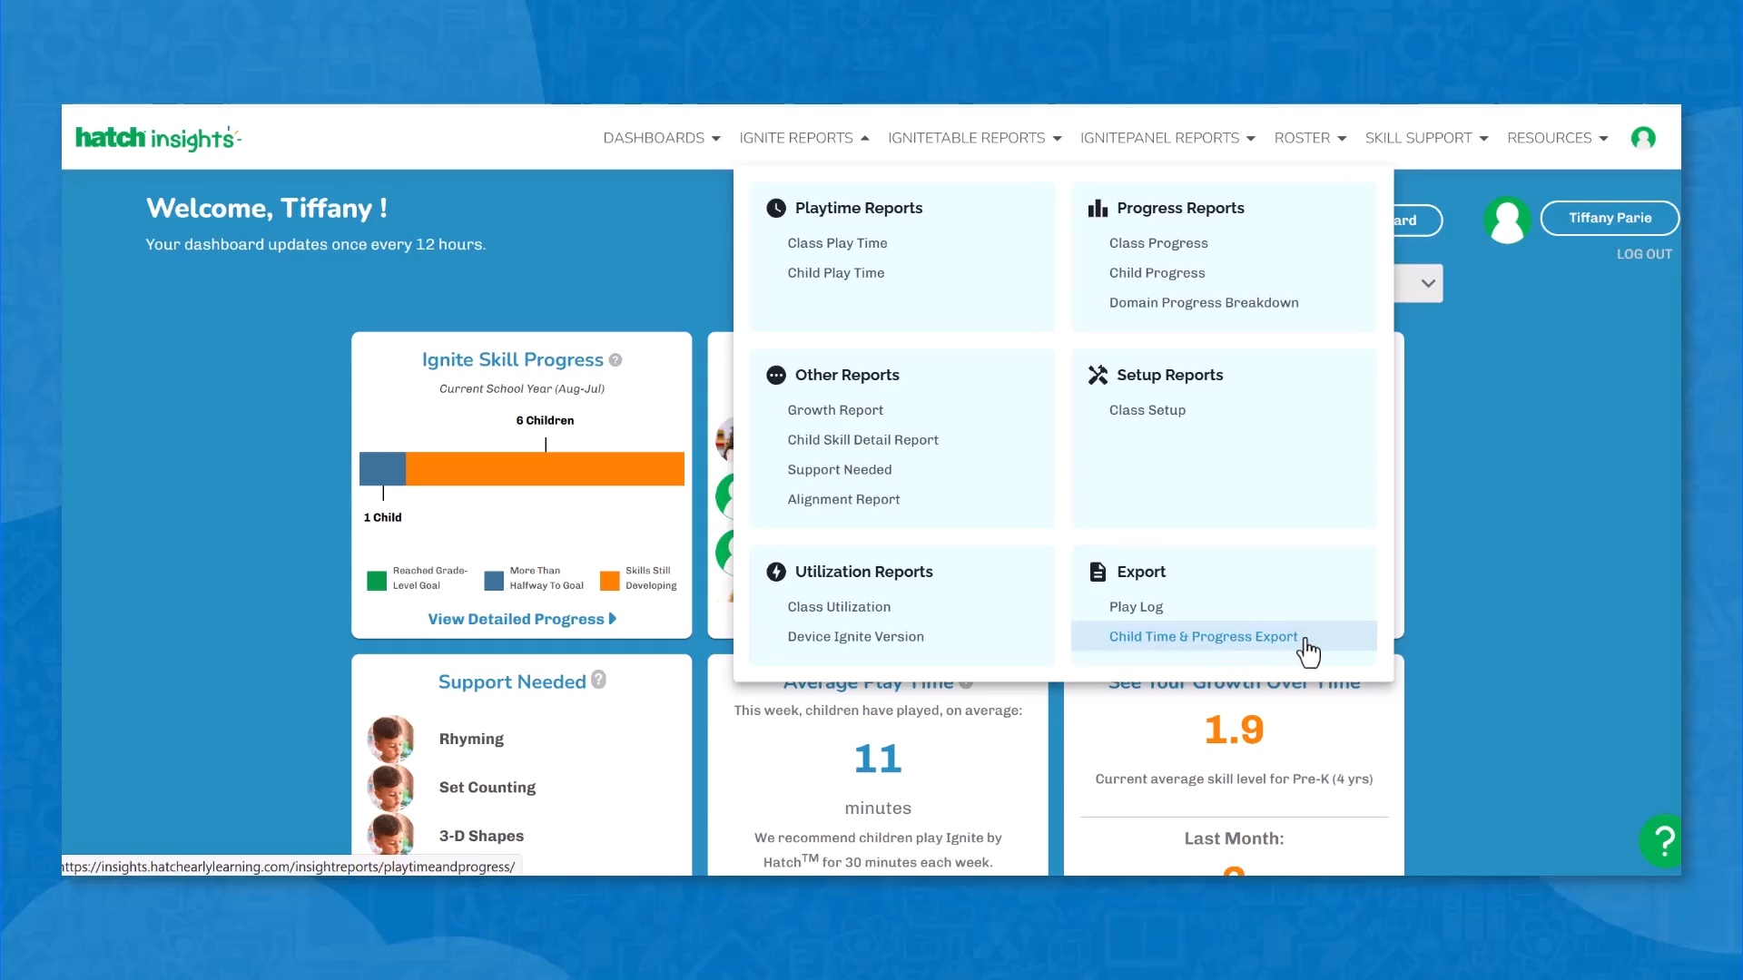Screen dimensions: 1743x980
Task: Click the green help question button
Action: coord(1660,841)
